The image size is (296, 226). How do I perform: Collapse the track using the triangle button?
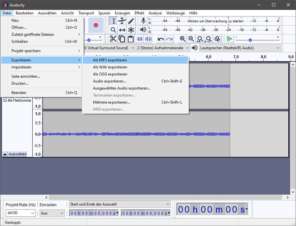click(x=5, y=154)
